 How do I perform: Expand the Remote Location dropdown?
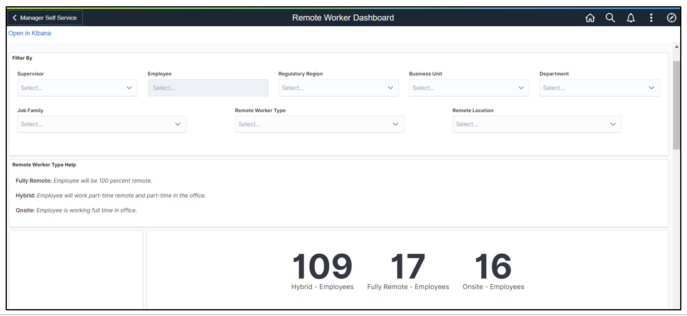point(537,124)
